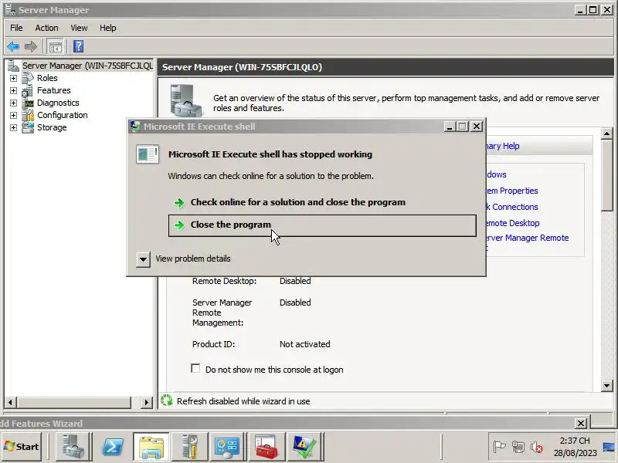Toggle the show/hide console tree toolbar icon

(x=55, y=47)
